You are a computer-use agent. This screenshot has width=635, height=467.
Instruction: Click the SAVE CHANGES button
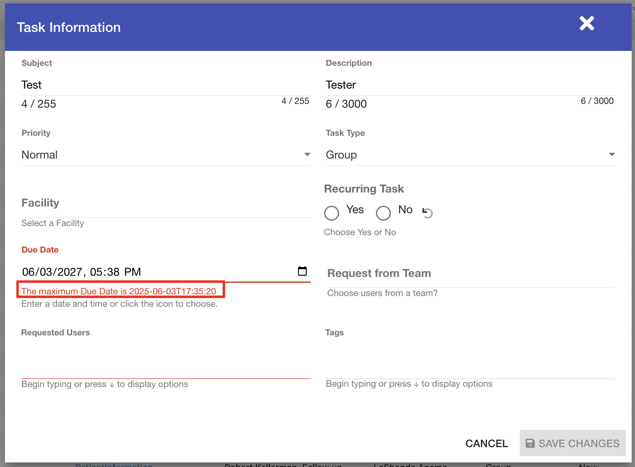(x=572, y=443)
